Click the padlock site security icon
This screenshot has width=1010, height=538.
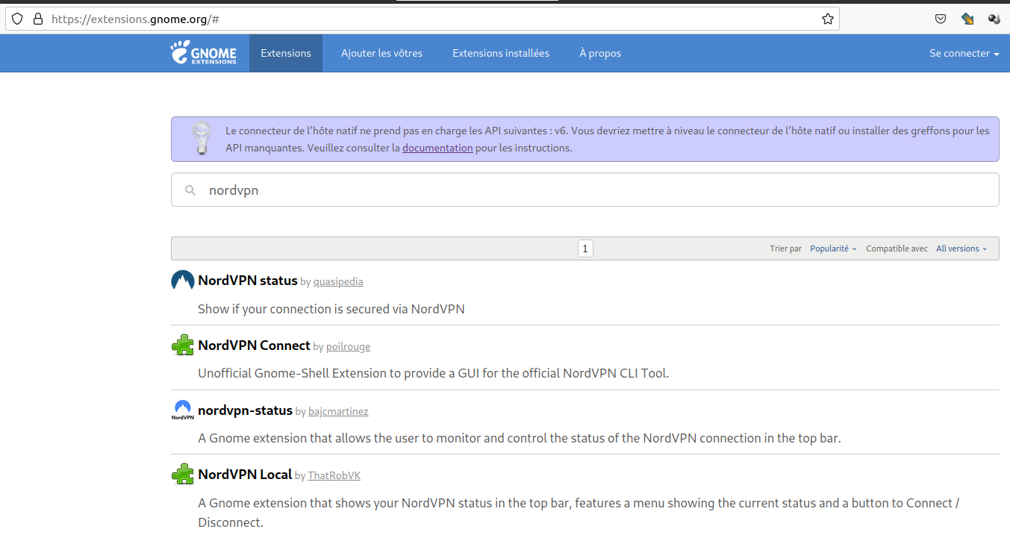pos(37,19)
